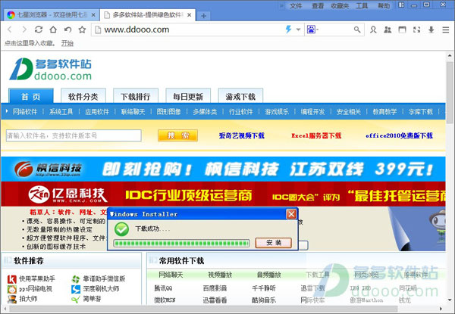Select 网络聊天 common downloads tab
The image size is (455, 314).
(171, 275)
